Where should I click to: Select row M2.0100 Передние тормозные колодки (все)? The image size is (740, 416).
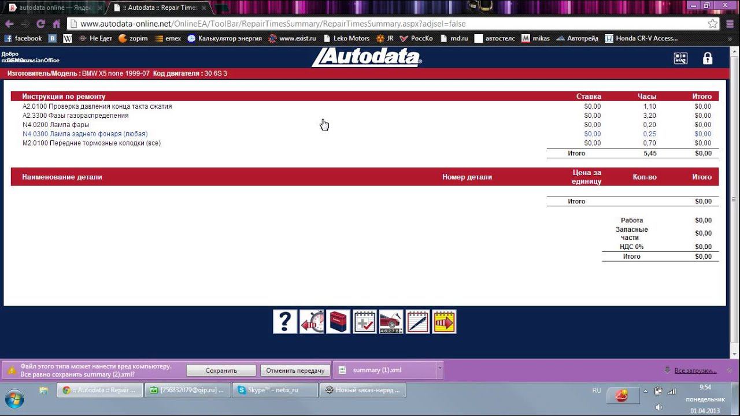pos(91,143)
